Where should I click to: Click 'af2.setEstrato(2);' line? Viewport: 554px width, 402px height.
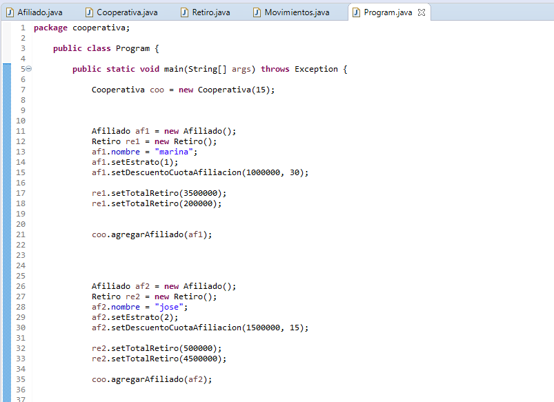(x=135, y=317)
